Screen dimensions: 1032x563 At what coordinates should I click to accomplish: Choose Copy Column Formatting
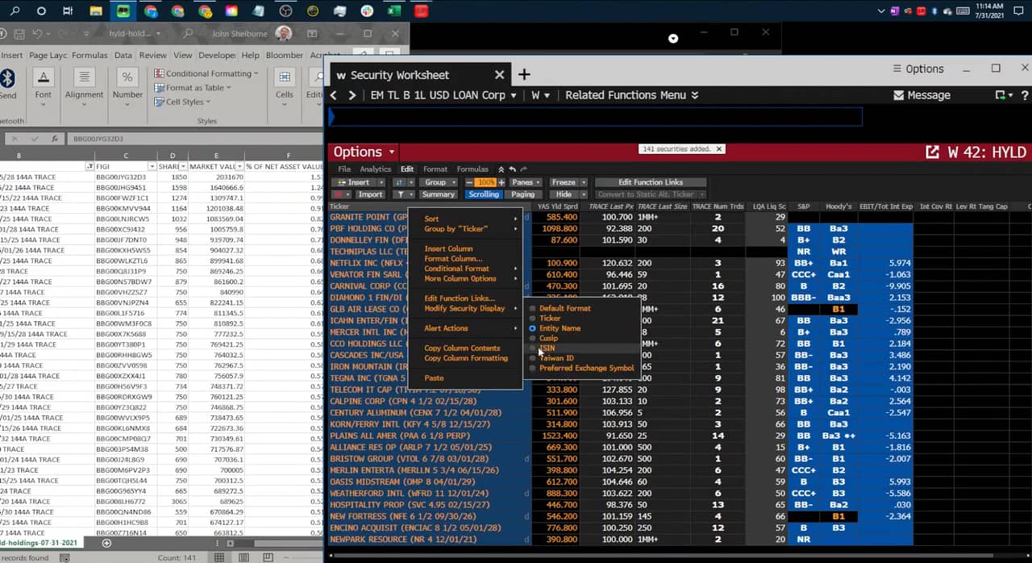point(466,358)
